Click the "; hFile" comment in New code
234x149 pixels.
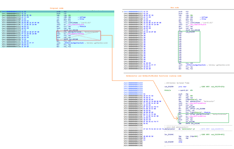click(203, 19)
